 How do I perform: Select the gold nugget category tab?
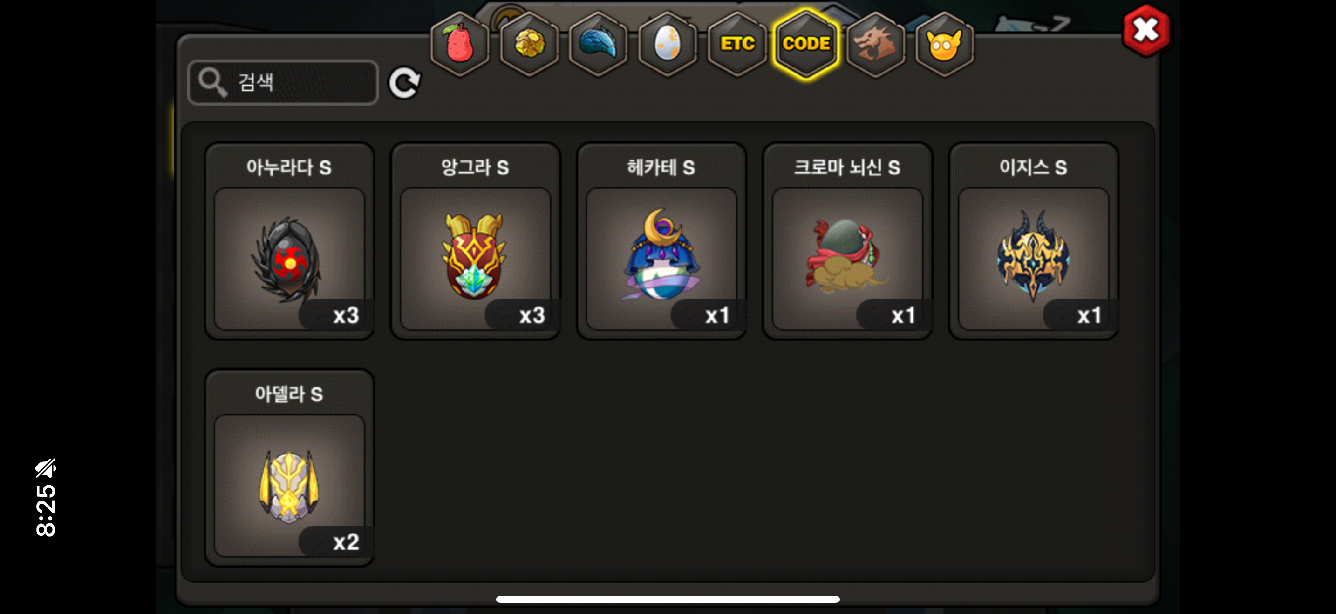[529, 44]
